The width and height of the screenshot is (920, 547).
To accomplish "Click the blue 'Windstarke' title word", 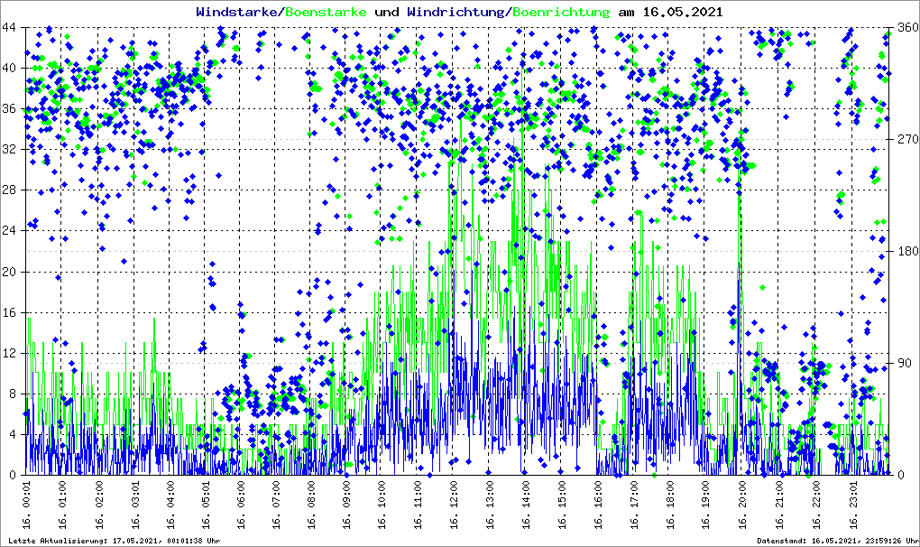I will coord(238,13).
